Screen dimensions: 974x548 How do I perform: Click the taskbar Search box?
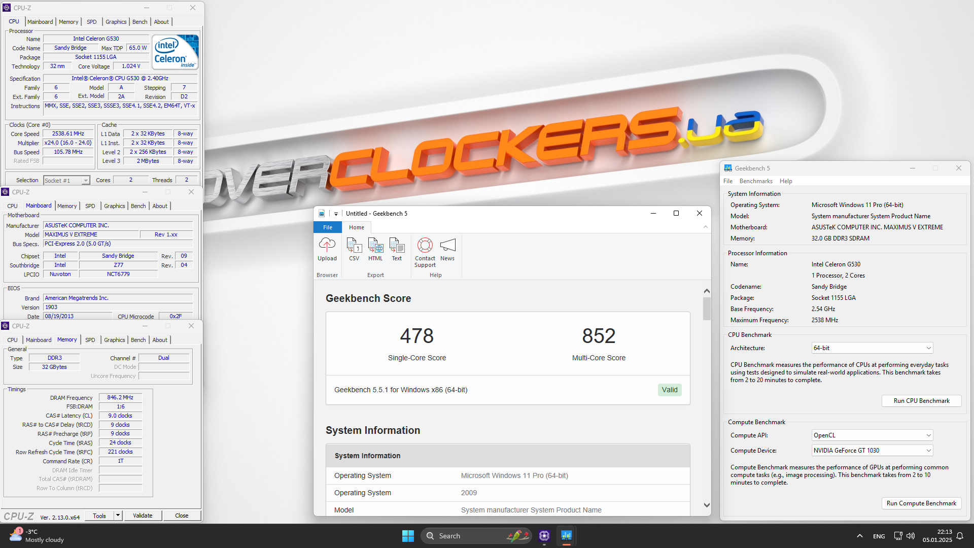pyautogui.click(x=476, y=536)
